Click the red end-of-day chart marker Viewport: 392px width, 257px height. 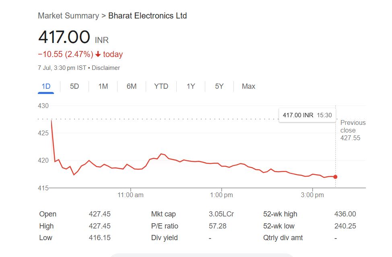pos(335,177)
